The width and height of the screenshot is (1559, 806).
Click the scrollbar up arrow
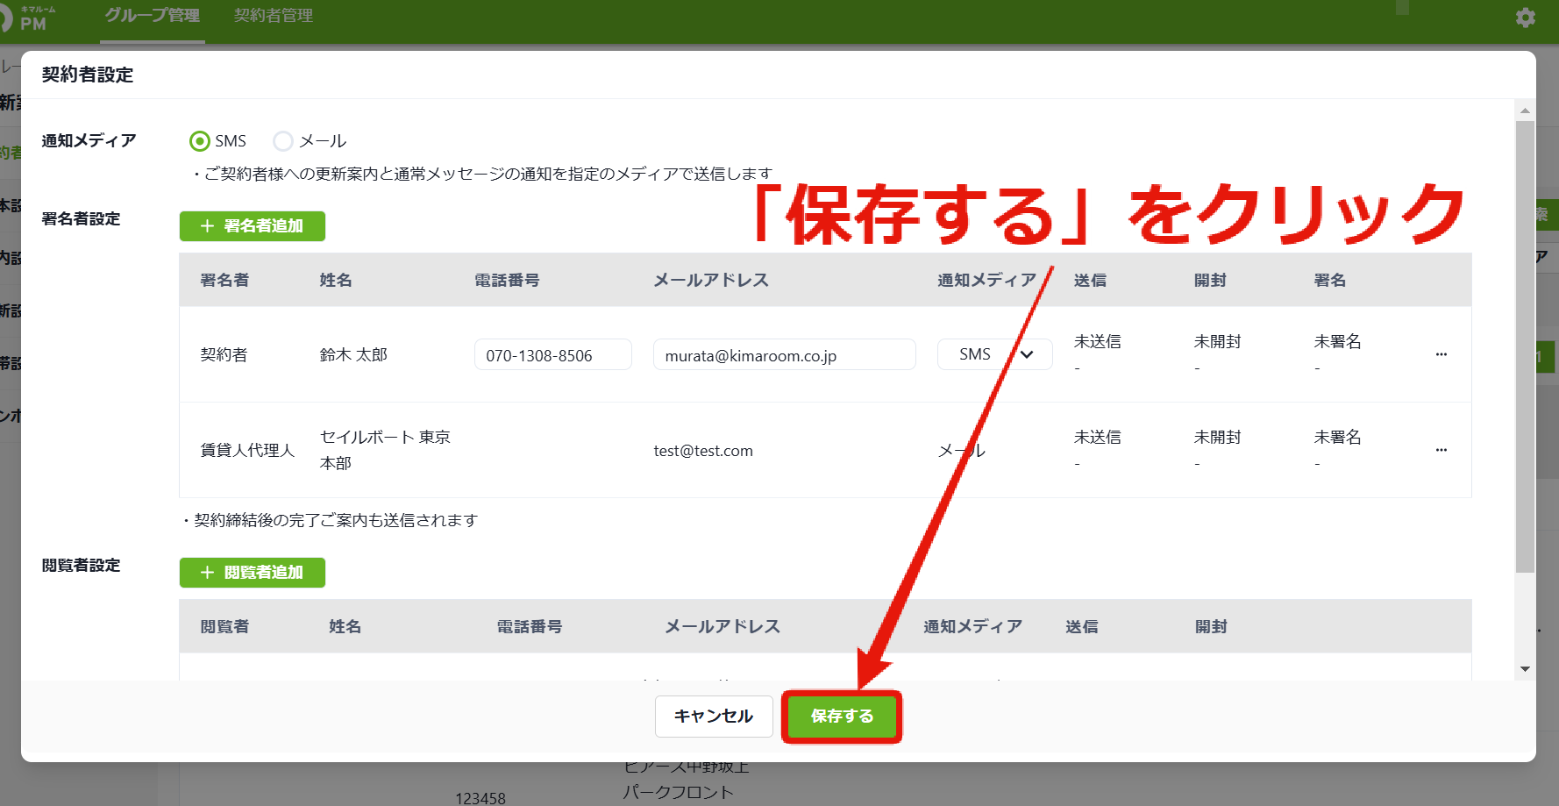(x=1525, y=111)
